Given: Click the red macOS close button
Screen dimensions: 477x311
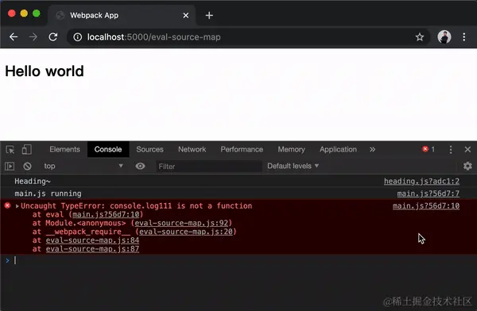Looking at the screenshot, I should 12,13.
